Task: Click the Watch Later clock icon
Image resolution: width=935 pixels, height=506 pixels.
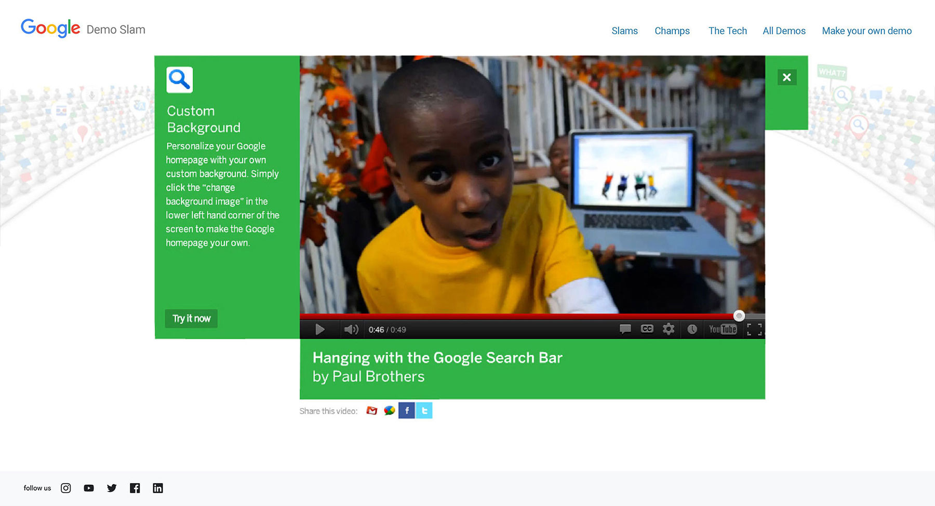Action: coord(692,329)
